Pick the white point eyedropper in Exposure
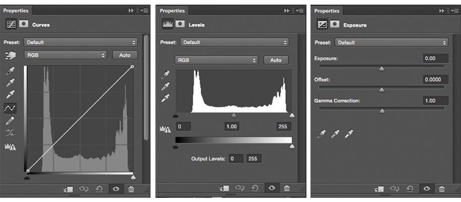This screenshot has height=202, width=461. (348, 134)
